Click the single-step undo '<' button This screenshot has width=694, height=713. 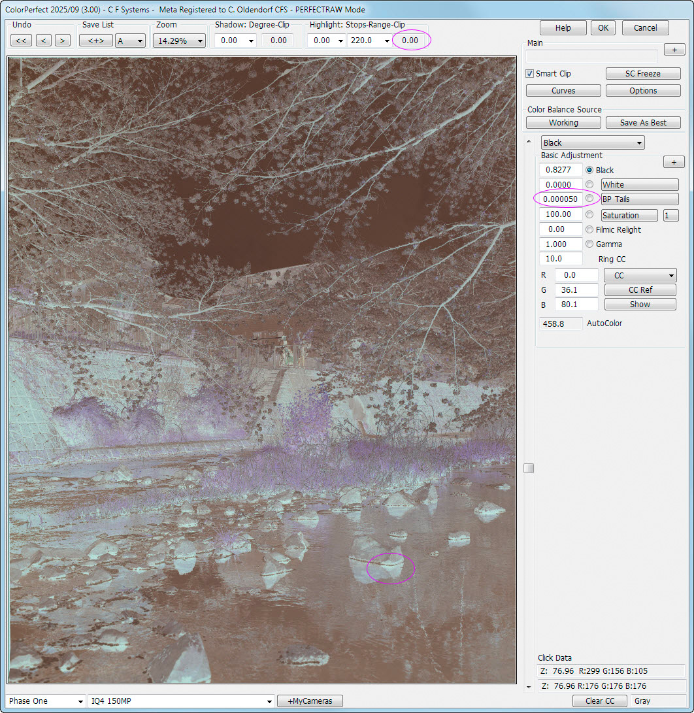(44, 41)
